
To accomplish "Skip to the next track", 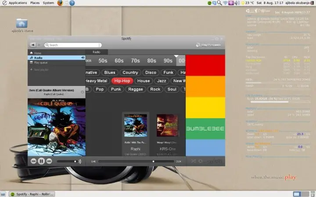I will (x=49, y=161).
